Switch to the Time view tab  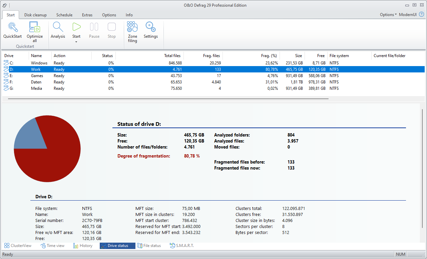pos(53,246)
